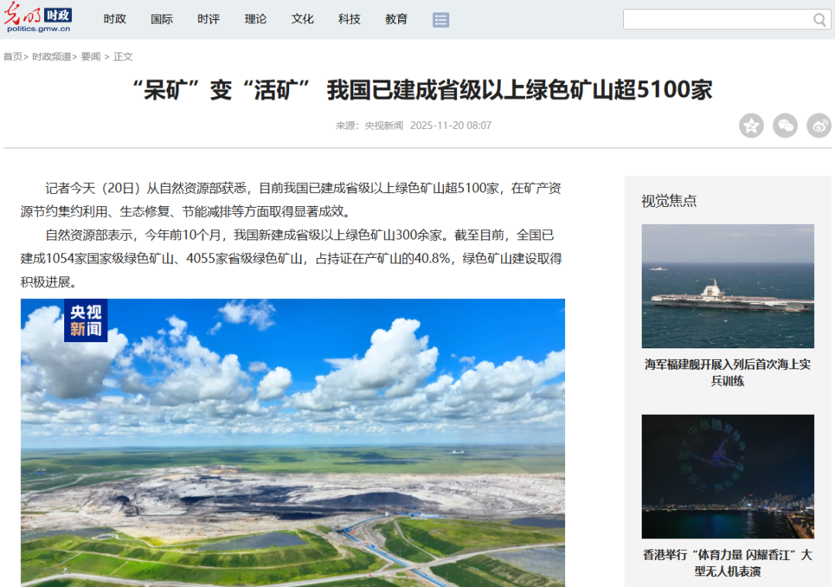Open the 首页 breadcrumb link
This screenshot has width=835, height=587.
12,56
